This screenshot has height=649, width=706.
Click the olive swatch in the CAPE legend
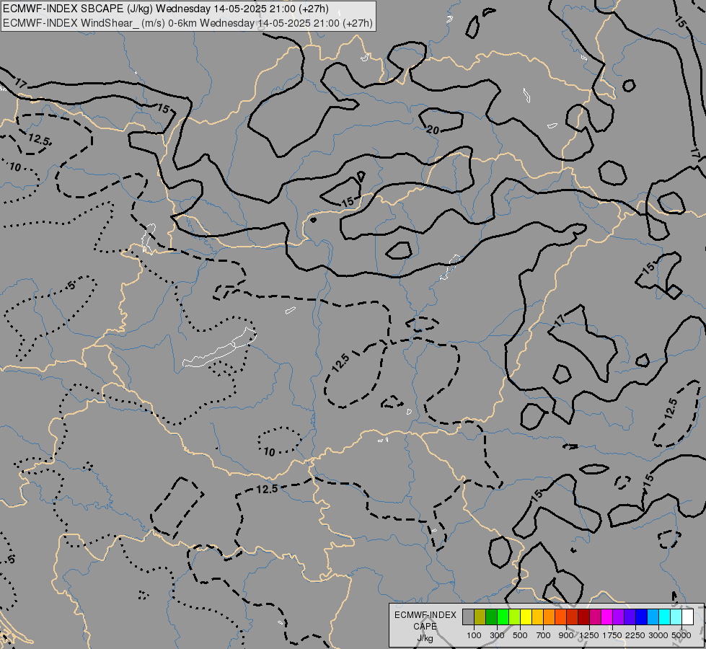480,617
